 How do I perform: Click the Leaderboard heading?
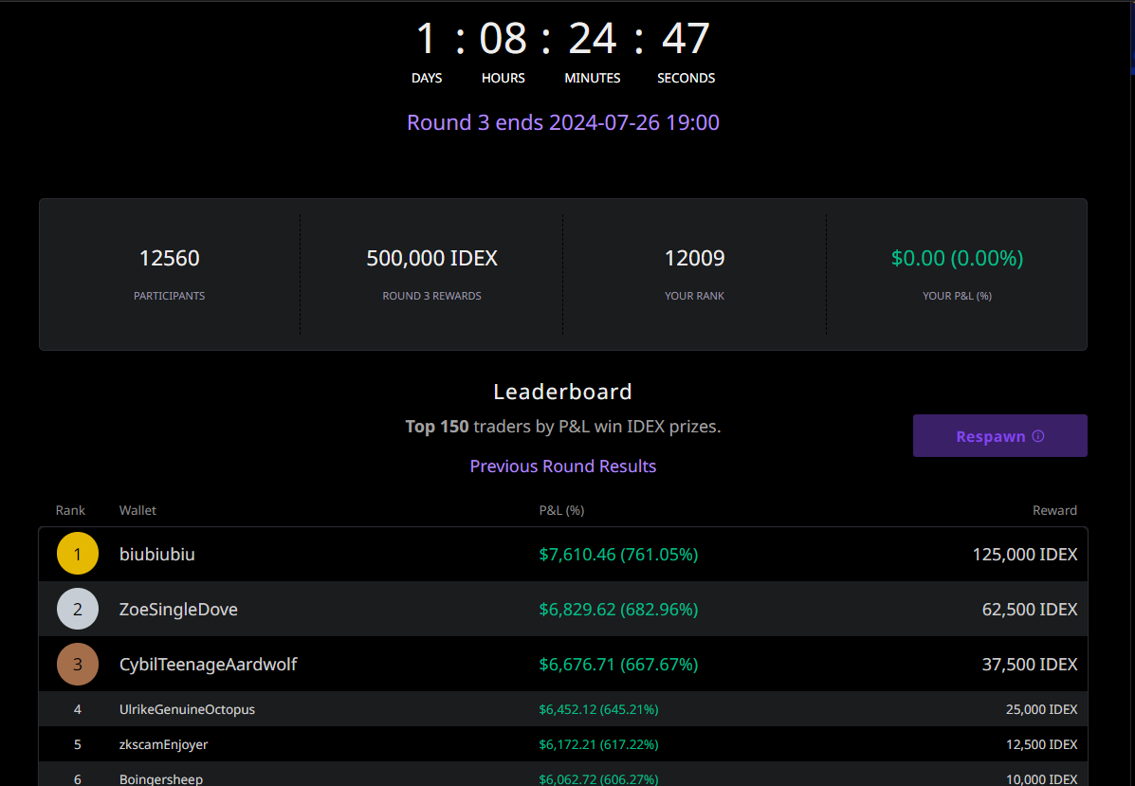pos(563,392)
